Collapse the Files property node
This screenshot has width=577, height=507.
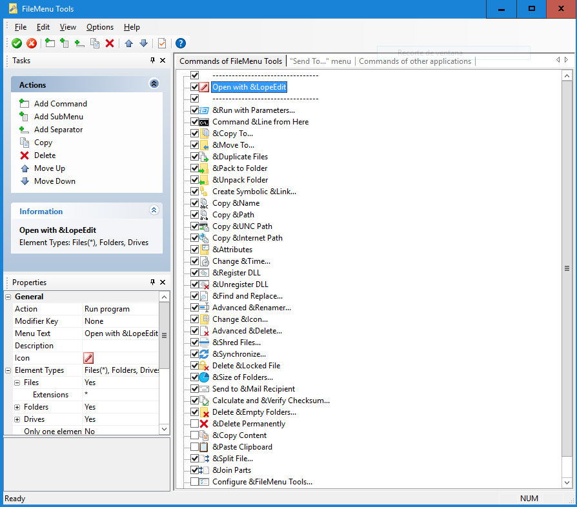(17, 383)
